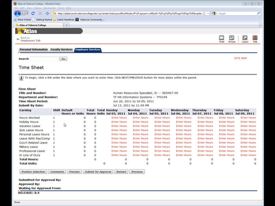Go to the browser Home icon

pos(47,14)
